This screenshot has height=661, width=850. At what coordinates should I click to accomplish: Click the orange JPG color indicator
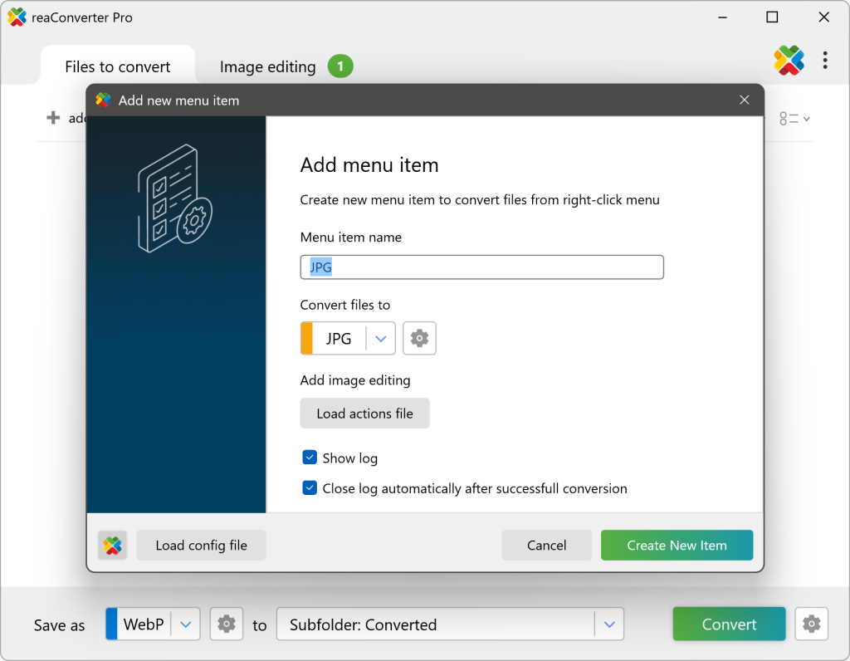307,338
